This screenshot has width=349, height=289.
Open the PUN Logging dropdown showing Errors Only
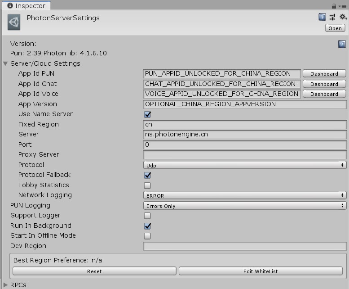pos(245,206)
